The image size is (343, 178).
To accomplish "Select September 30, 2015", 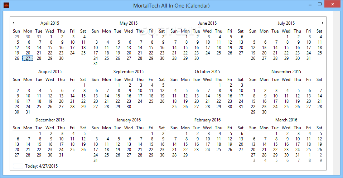I will point(129,107).
